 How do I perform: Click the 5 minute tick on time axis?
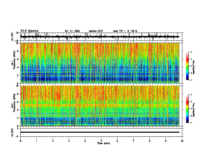[x=101, y=141]
